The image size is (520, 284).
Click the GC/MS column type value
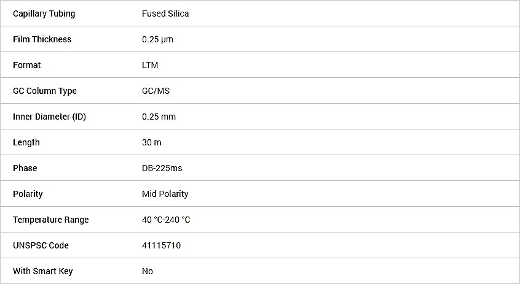point(156,91)
